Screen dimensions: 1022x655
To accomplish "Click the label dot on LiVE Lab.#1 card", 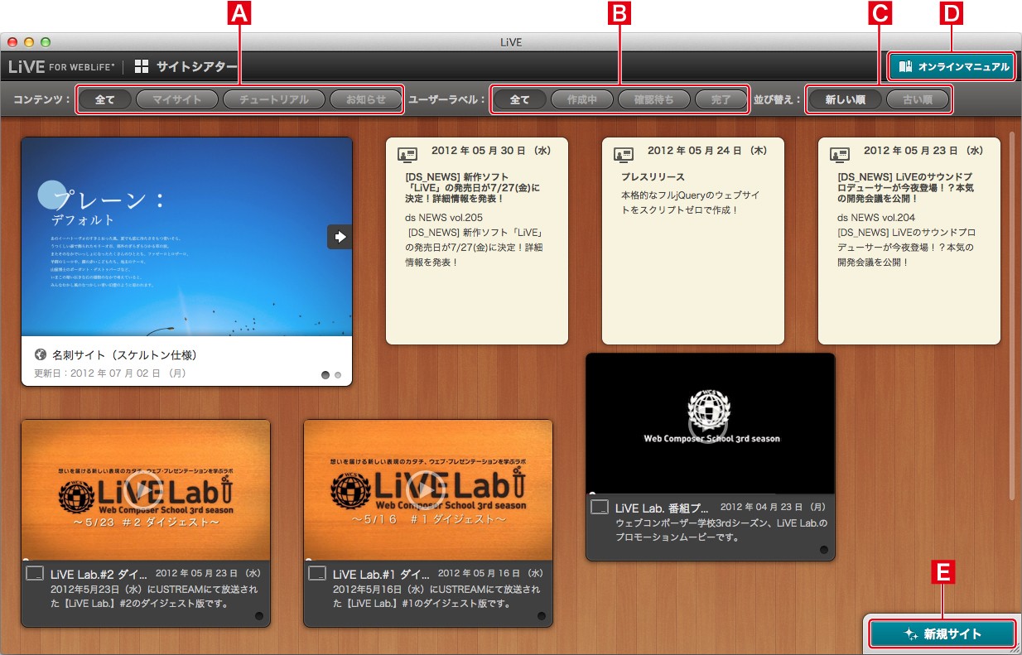I will pos(542,616).
